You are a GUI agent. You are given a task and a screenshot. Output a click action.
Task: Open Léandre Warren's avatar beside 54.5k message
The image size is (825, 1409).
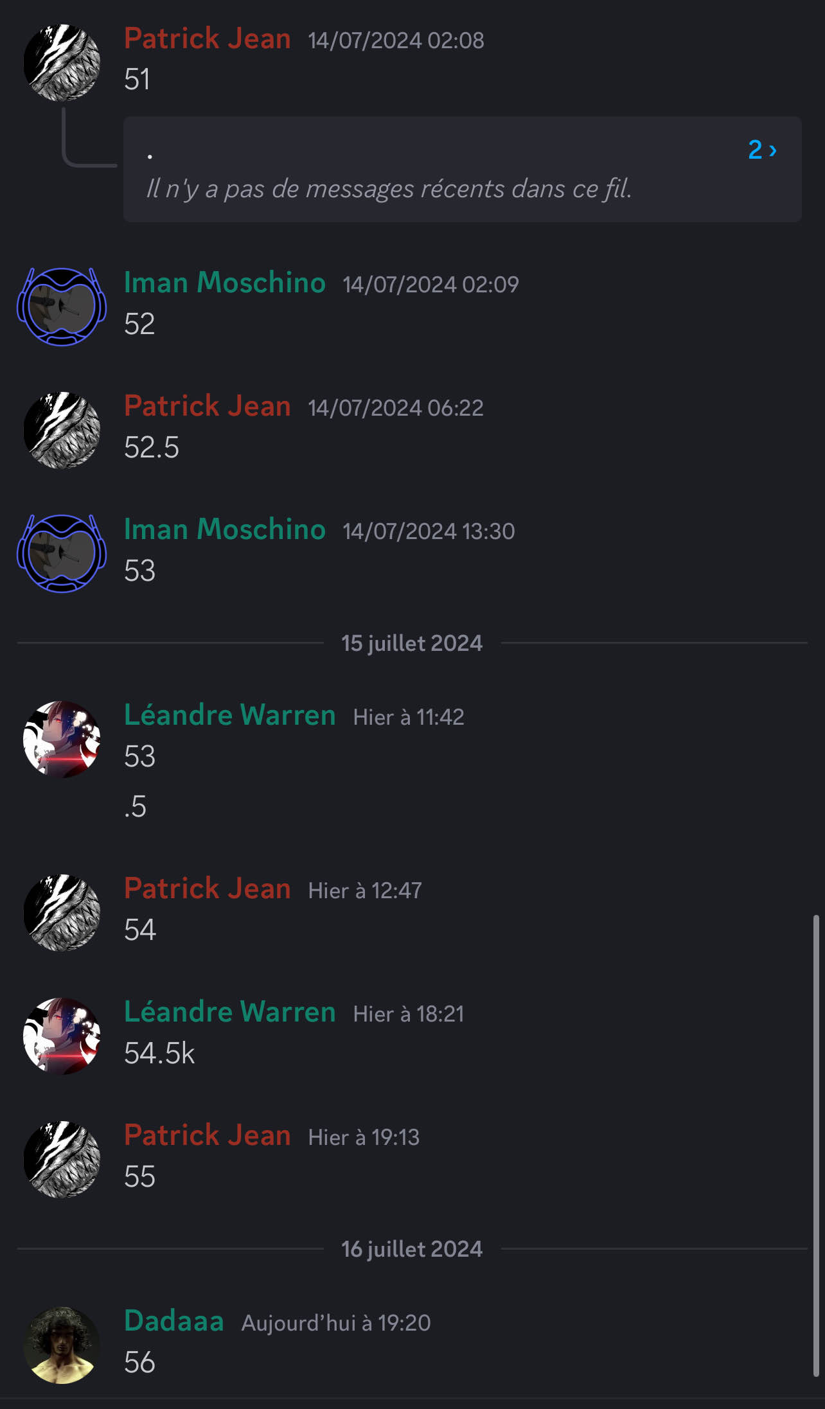pyautogui.click(x=62, y=1036)
